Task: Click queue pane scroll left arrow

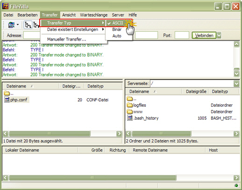Action: tap(6, 178)
